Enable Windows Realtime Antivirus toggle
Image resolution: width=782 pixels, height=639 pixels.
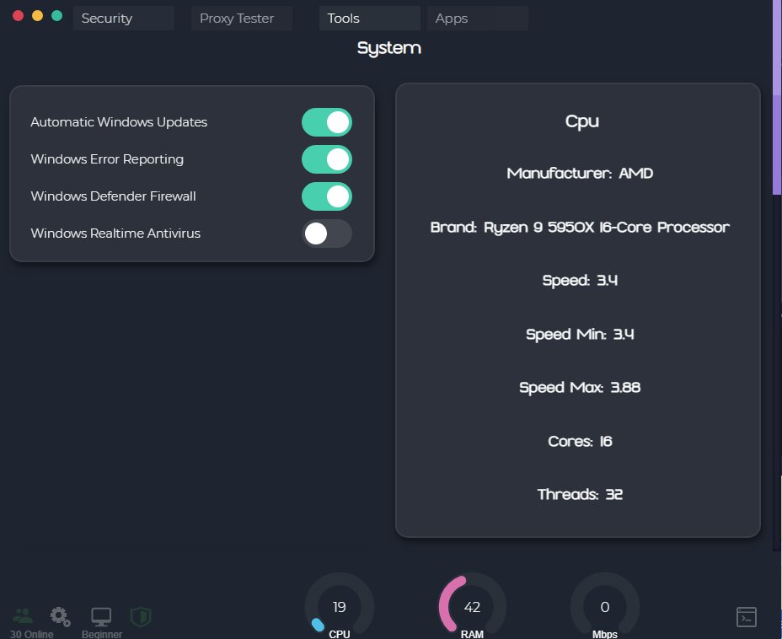[x=327, y=234]
